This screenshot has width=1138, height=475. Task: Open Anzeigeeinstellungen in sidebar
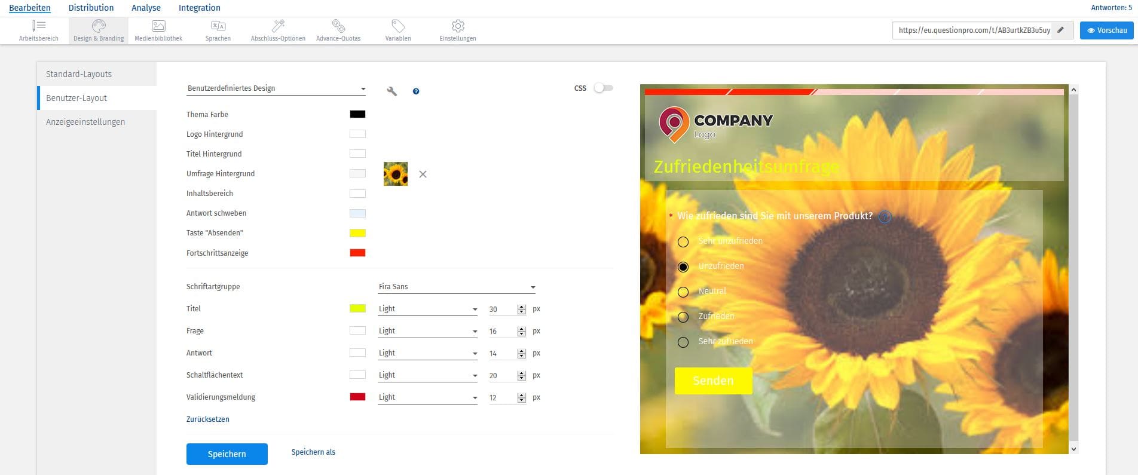pyautogui.click(x=97, y=122)
